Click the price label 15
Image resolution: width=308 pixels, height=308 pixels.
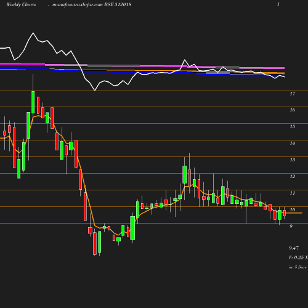click(293, 126)
